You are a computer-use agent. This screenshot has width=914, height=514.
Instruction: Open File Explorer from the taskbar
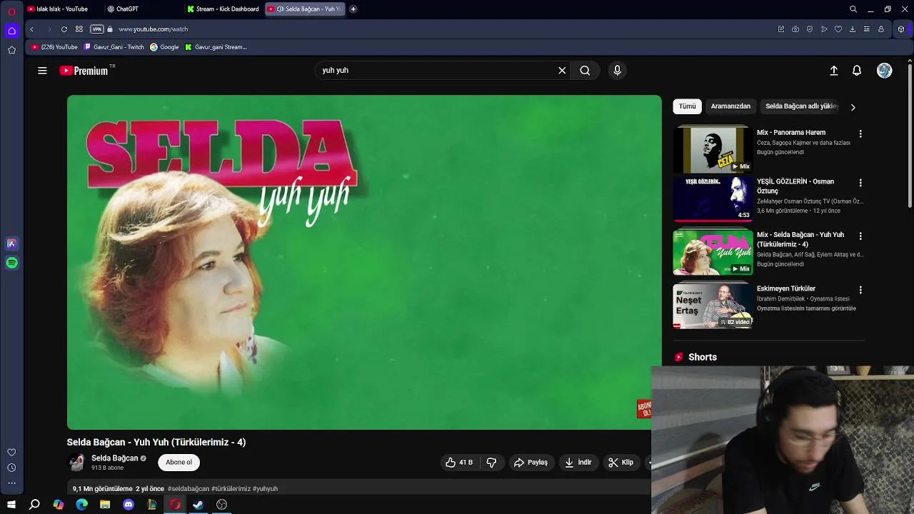point(105,505)
